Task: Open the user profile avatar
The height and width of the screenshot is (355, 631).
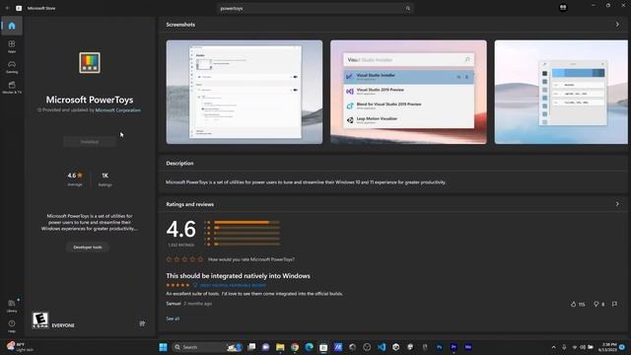Action: (563, 8)
